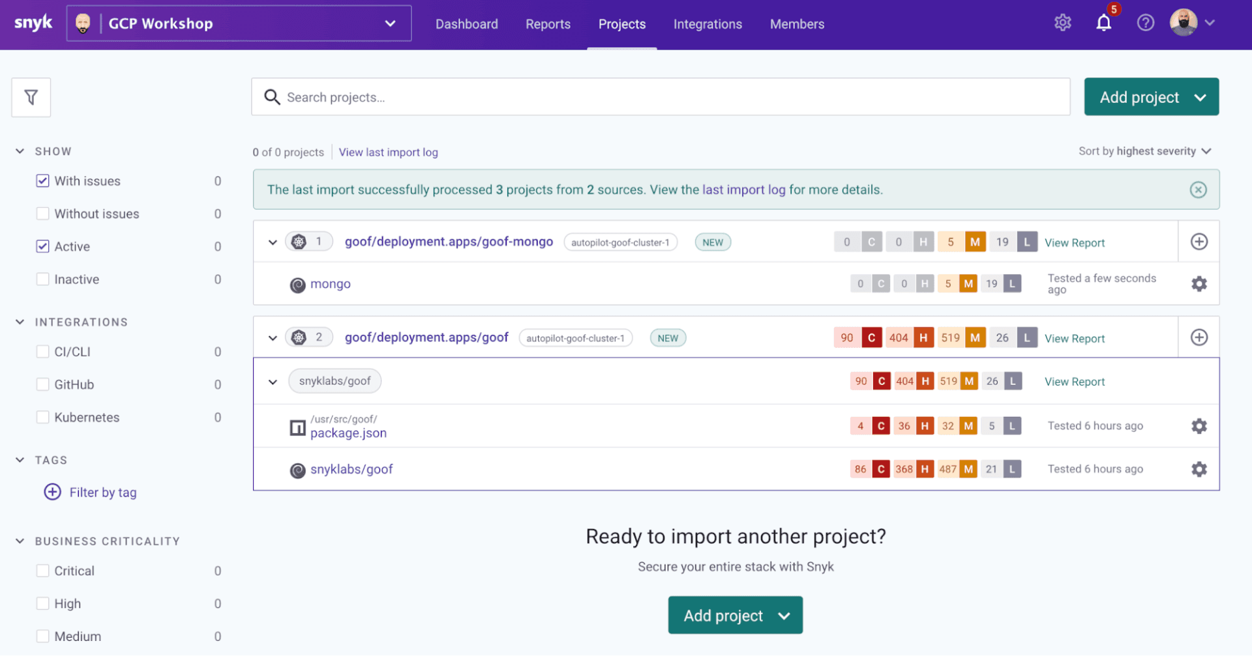Open settings gear for package.json project
1252x656 pixels.
tap(1199, 426)
